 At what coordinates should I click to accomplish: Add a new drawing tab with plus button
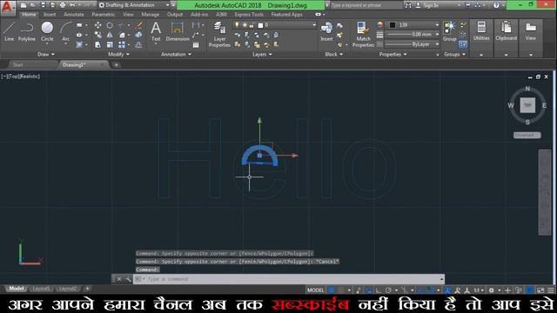click(116, 65)
